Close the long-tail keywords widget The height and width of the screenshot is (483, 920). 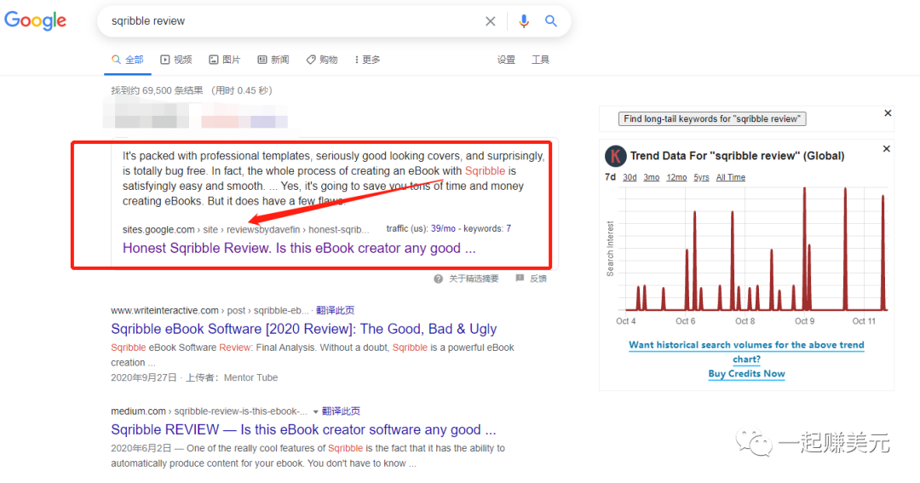point(888,113)
